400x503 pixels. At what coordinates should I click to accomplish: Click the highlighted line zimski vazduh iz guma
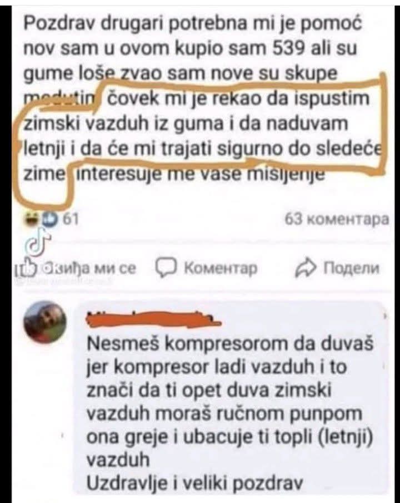186,124
